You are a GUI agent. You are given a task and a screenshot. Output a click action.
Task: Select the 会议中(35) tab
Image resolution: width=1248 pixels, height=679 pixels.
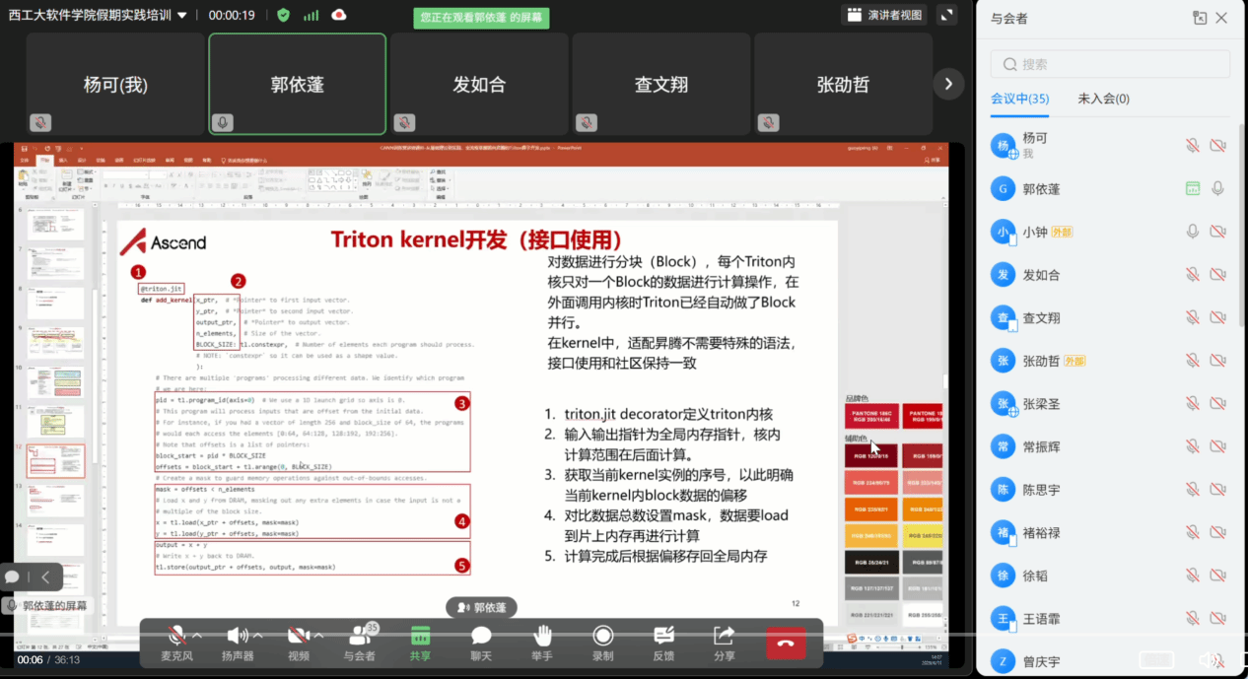(1019, 99)
